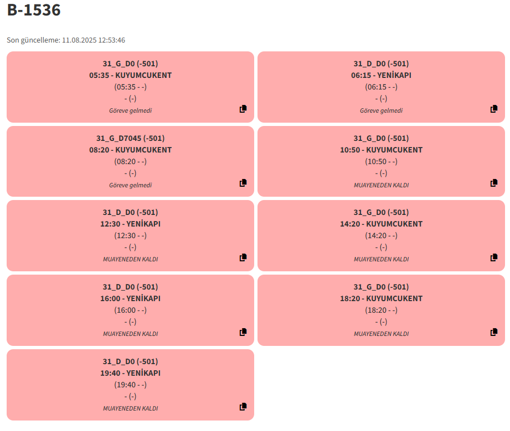Click the B-1536 vehicle heading

coord(34,10)
